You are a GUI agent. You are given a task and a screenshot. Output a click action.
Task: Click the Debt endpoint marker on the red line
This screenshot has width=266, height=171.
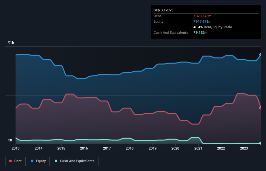[260, 108]
